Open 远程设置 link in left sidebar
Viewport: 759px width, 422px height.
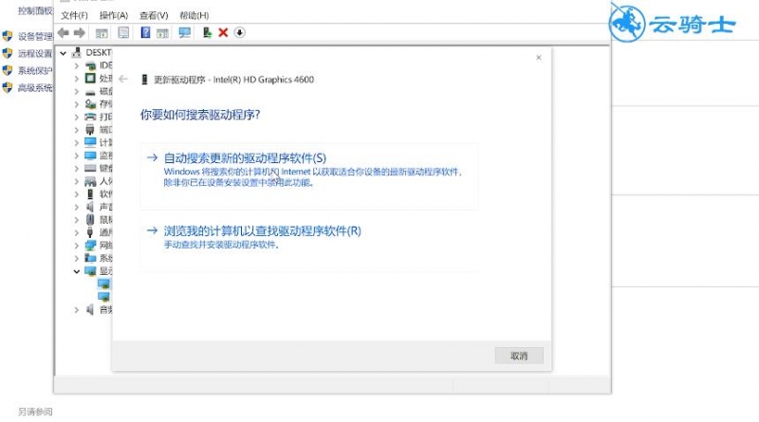[35, 53]
